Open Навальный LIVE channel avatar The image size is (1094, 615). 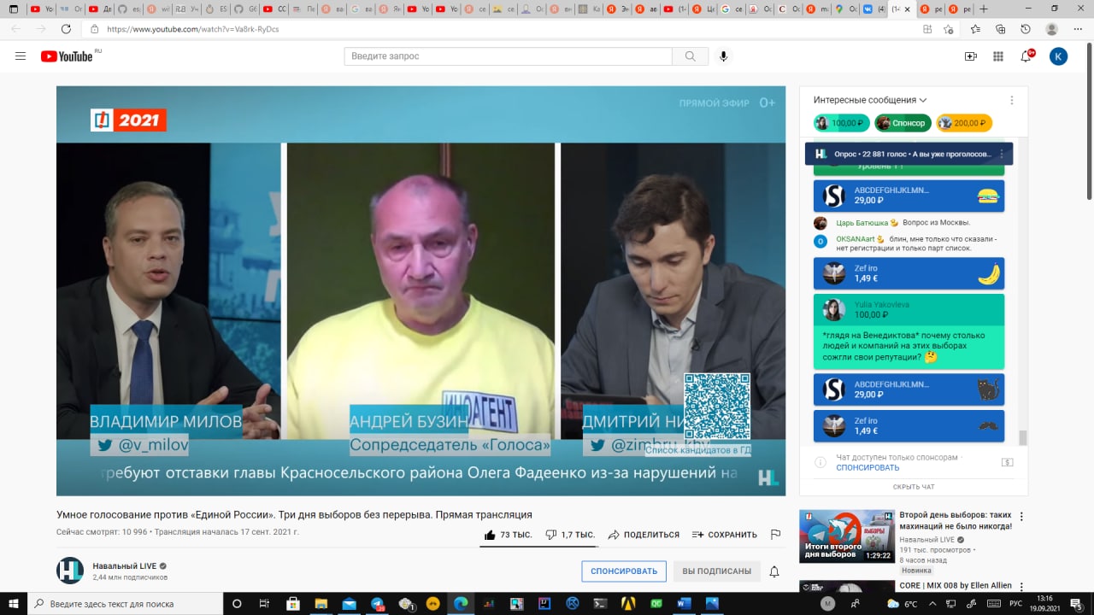70,571
